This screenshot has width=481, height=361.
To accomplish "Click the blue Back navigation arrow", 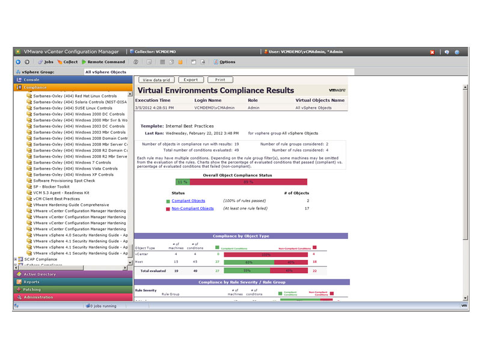I will tap(18, 62).
